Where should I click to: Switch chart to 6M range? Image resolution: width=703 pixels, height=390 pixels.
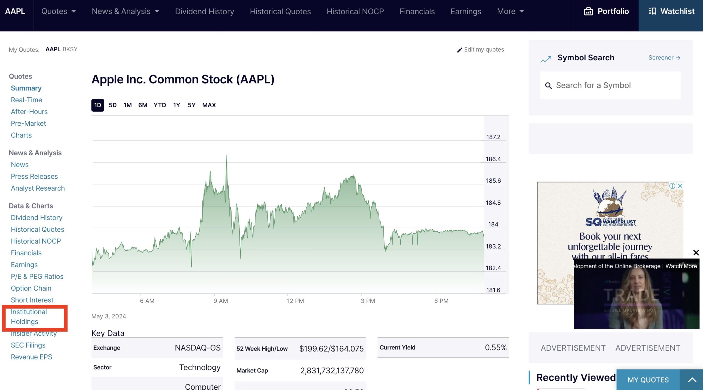tap(143, 105)
